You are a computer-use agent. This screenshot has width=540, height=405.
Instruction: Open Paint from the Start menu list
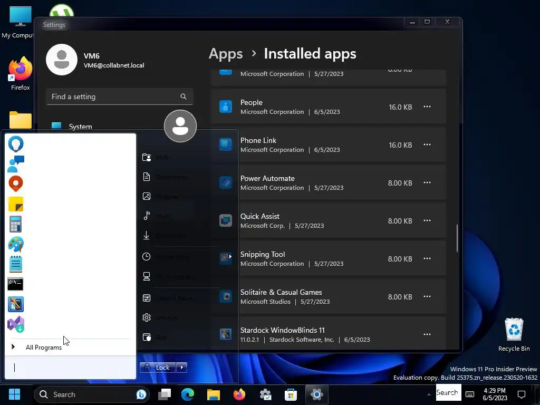[16, 244]
